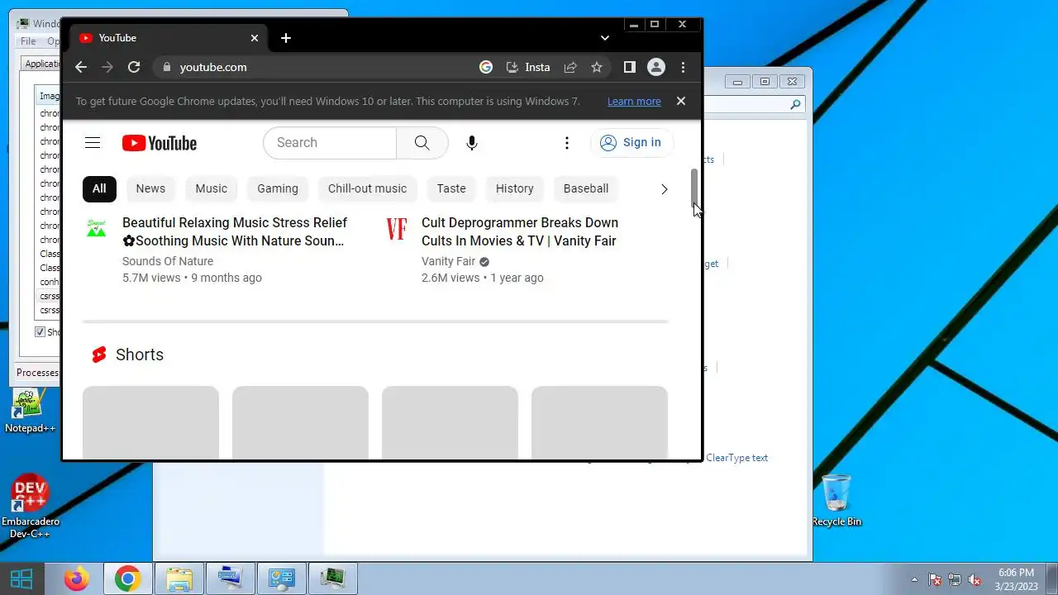Open Google Chrome from the taskbar

tap(127, 578)
